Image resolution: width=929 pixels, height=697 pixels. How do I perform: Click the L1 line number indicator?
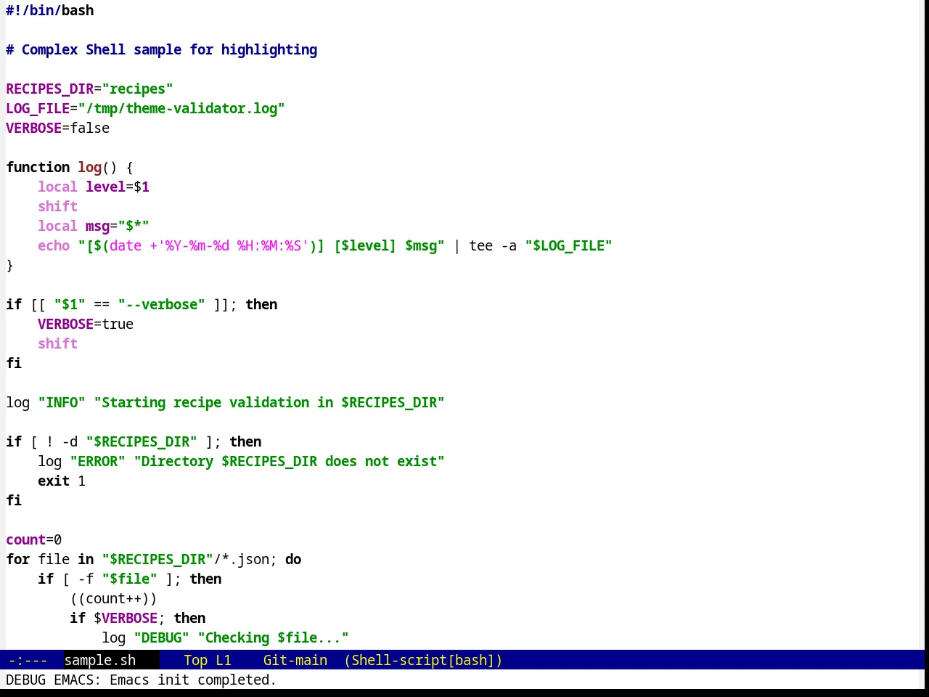224,660
